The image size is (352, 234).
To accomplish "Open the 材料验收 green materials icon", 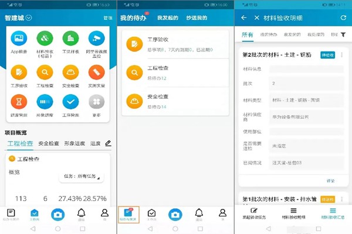I will tap(45, 39).
